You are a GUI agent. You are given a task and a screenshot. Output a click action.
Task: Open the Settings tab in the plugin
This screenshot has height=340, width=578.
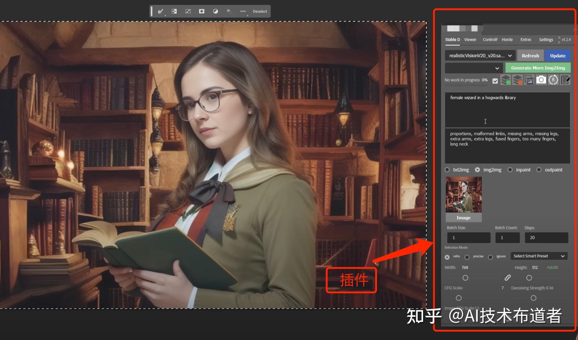pyautogui.click(x=546, y=40)
